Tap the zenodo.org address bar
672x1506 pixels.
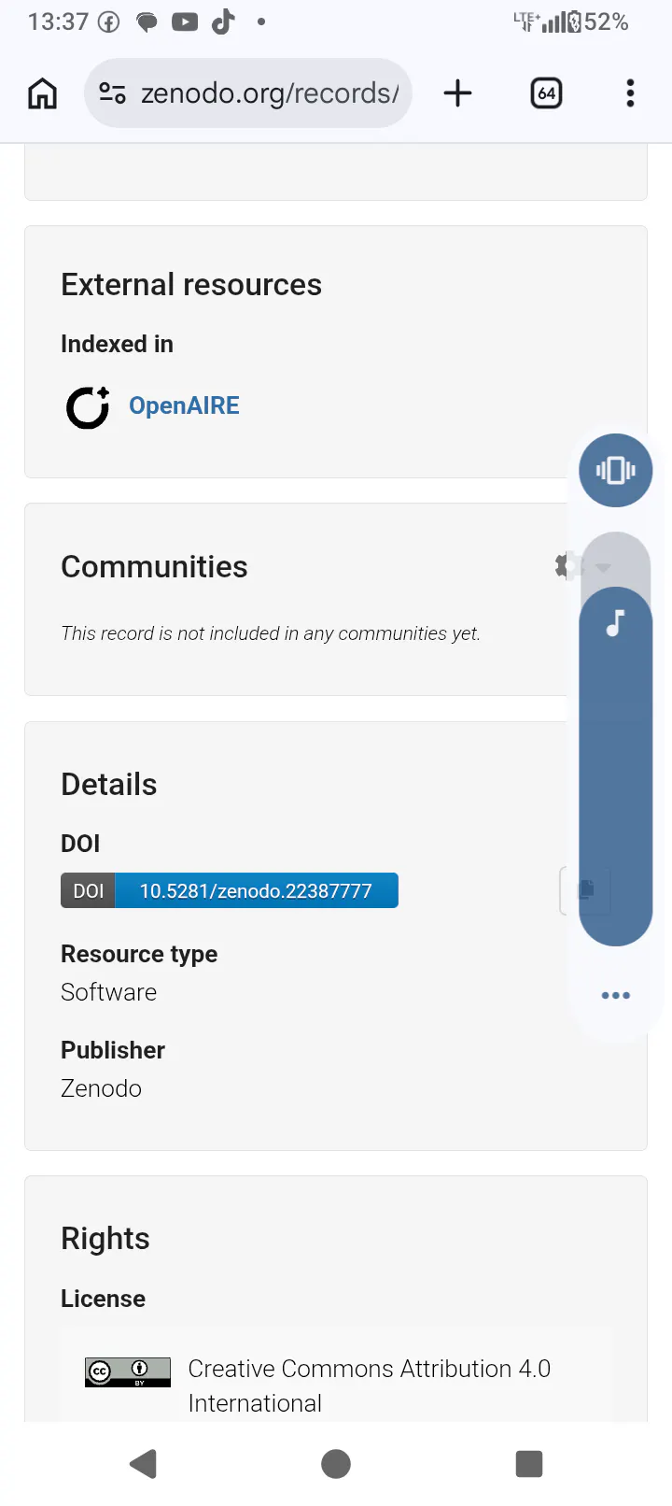point(248,93)
